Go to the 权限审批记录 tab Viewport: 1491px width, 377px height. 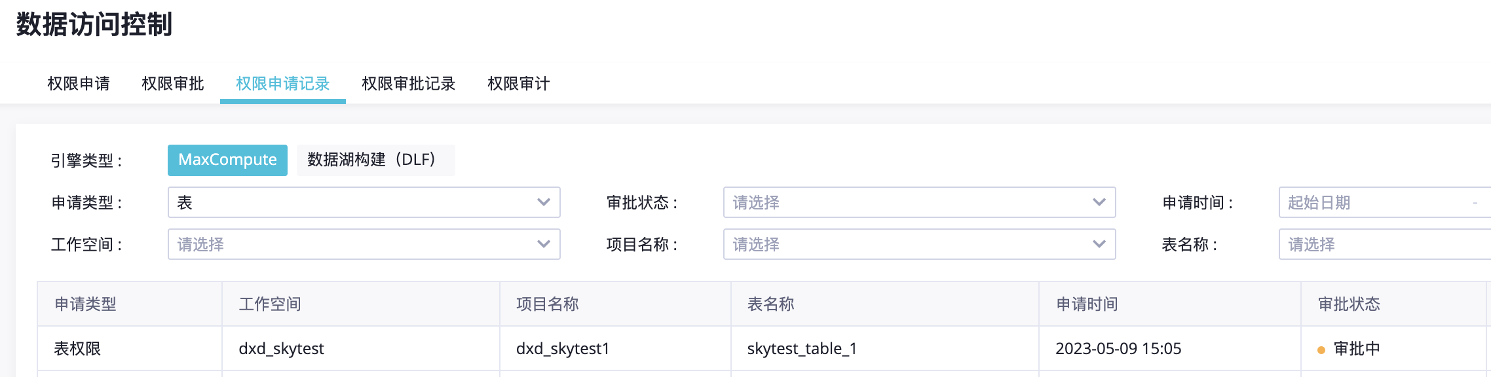[408, 84]
